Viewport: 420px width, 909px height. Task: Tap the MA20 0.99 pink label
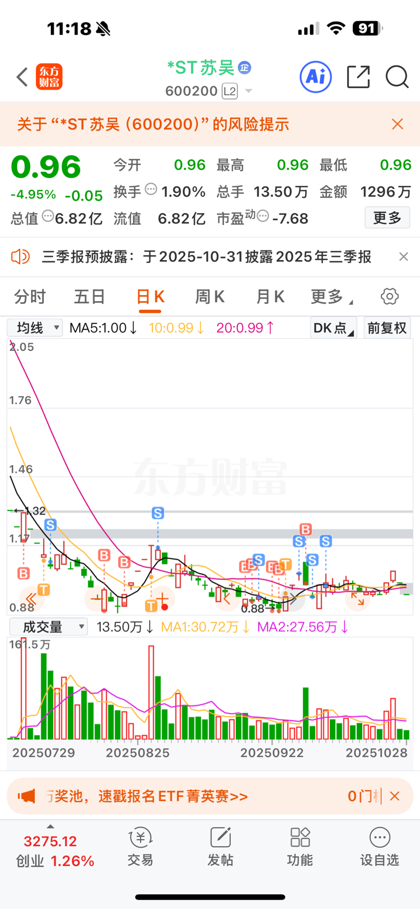(246, 328)
